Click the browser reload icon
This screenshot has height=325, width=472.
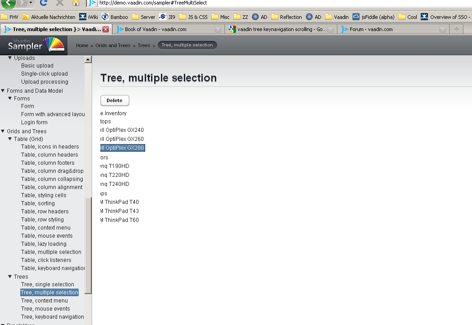(44, 3)
